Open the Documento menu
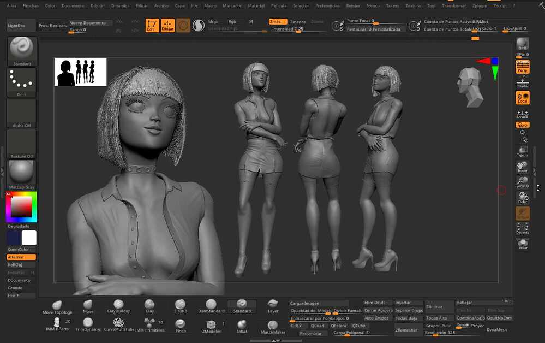 [73, 6]
